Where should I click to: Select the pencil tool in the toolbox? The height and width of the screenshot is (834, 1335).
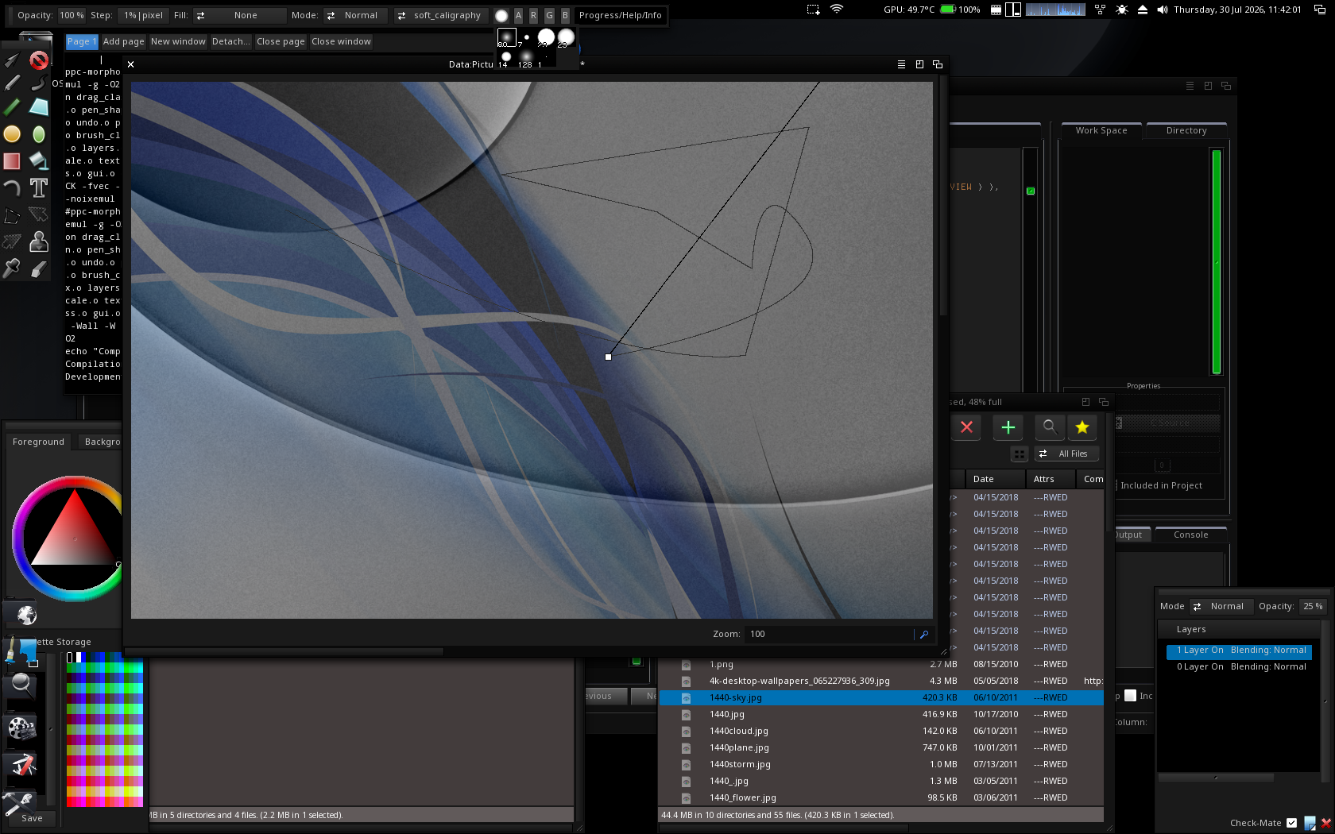click(12, 83)
